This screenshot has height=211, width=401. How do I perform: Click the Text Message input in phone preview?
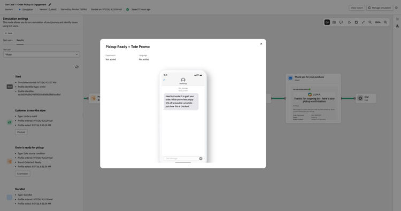[x=181, y=158]
